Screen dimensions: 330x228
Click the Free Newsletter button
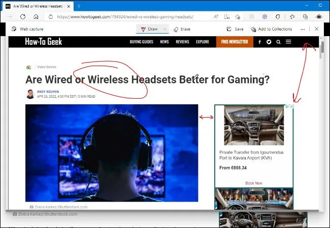tap(235, 42)
